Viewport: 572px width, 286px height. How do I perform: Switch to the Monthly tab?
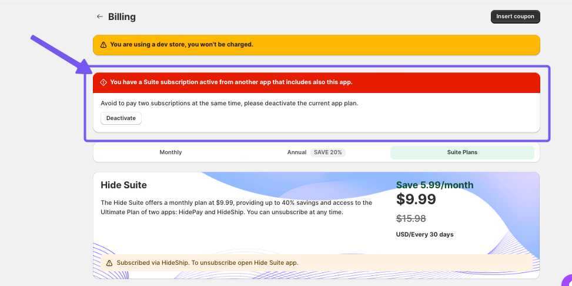point(170,152)
